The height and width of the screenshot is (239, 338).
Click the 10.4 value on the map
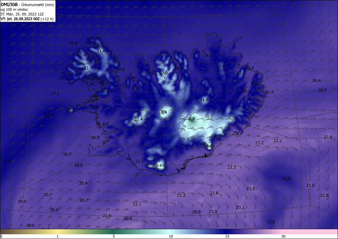coord(138,119)
